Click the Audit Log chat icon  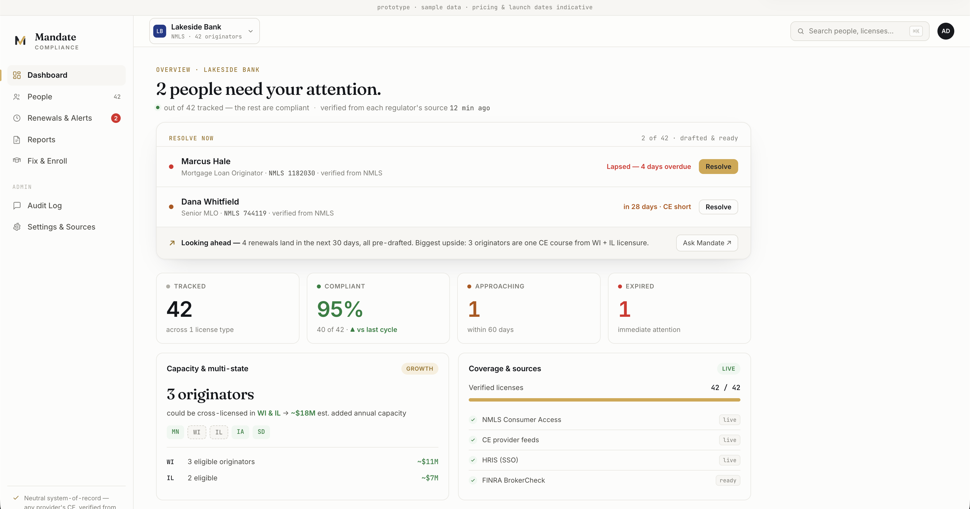[x=17, y=206]
